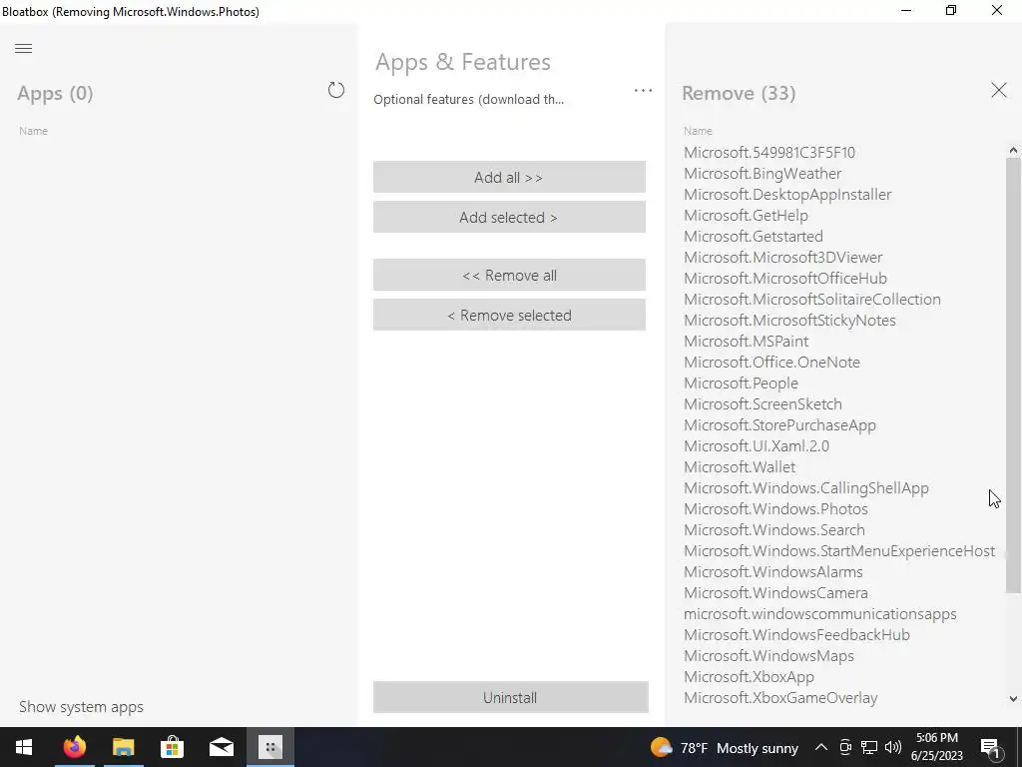Select Microsoft.Microsoft3DViewer entry
The image size is (1022, 767).
[782, 257]
